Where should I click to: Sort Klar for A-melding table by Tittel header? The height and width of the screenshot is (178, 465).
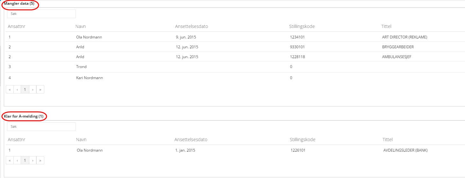pos(388,140)
